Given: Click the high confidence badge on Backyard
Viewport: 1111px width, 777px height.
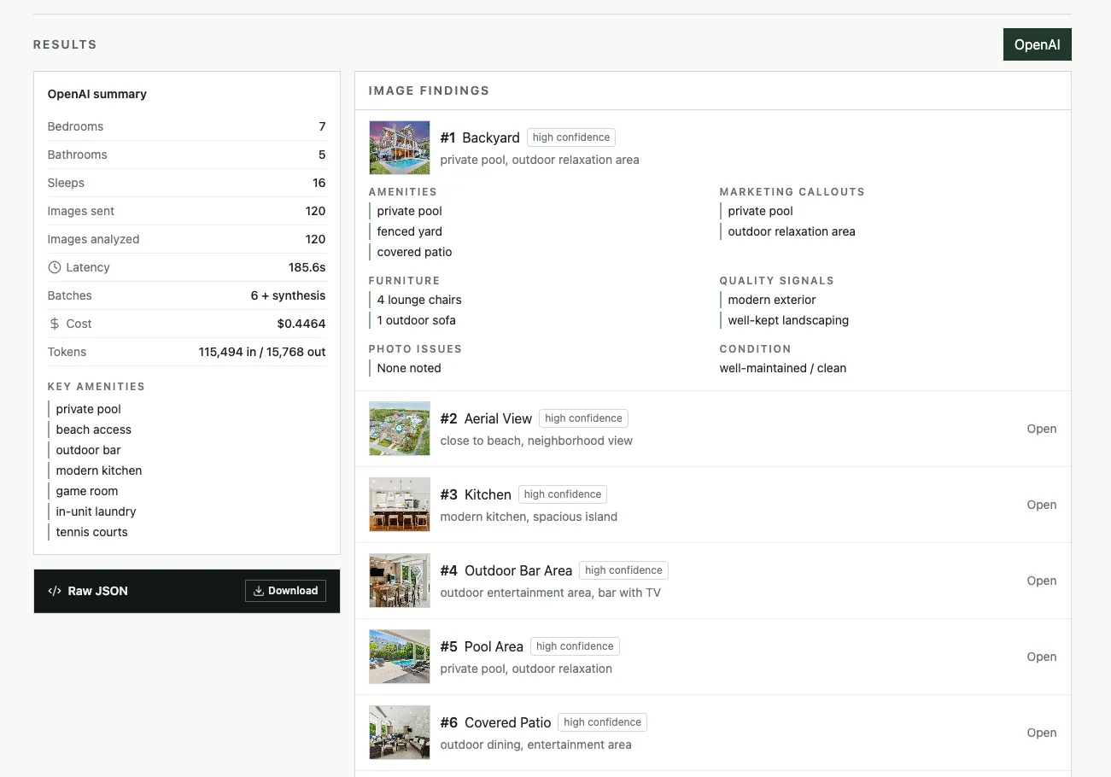Looking at the screenshot, I should (x=571, y=137).
